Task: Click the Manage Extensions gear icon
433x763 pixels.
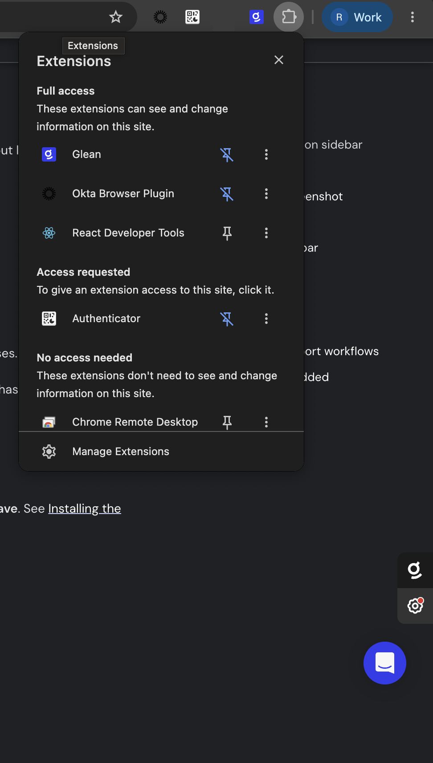Action: [49, 452]
